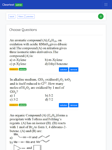The height and width of the screenshot is (150, 112).
Task: Click the Choose Questions heading
Action: 23,30
